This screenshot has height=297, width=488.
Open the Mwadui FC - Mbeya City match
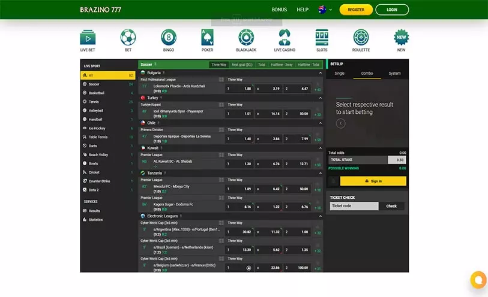pos(171,186)
